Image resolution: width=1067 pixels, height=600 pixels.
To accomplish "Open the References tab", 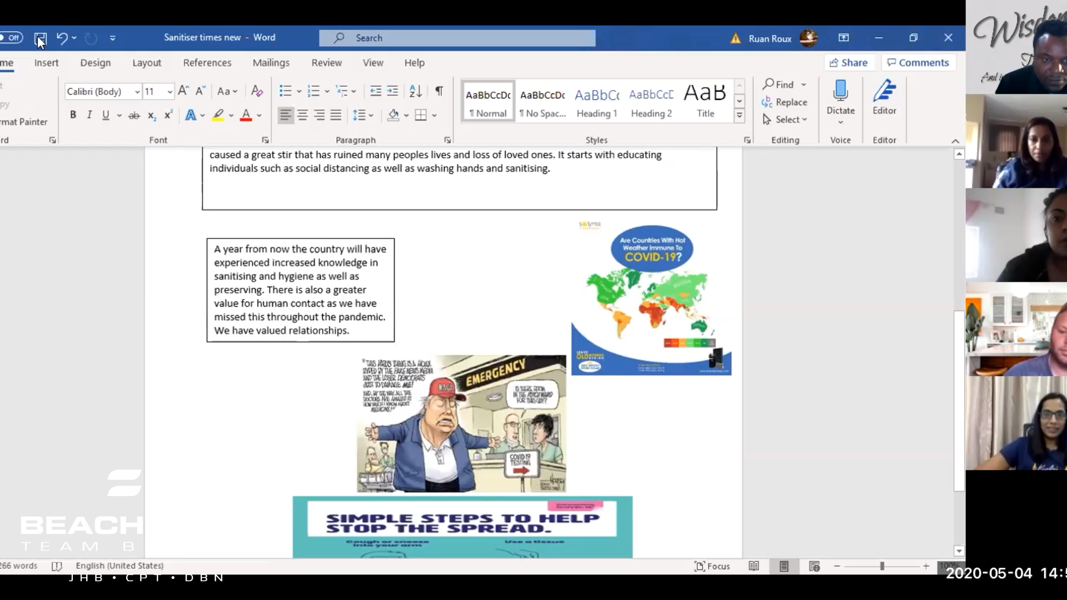I will click(207, 63).
